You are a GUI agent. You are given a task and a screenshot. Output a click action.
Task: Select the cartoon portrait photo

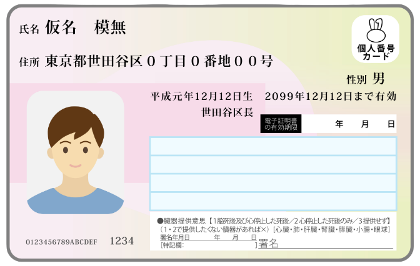75,153
